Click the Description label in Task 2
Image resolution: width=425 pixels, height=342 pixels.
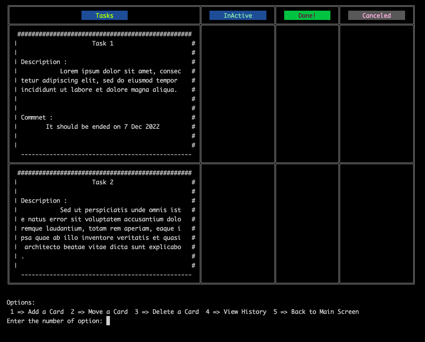[x=44, y=201]
